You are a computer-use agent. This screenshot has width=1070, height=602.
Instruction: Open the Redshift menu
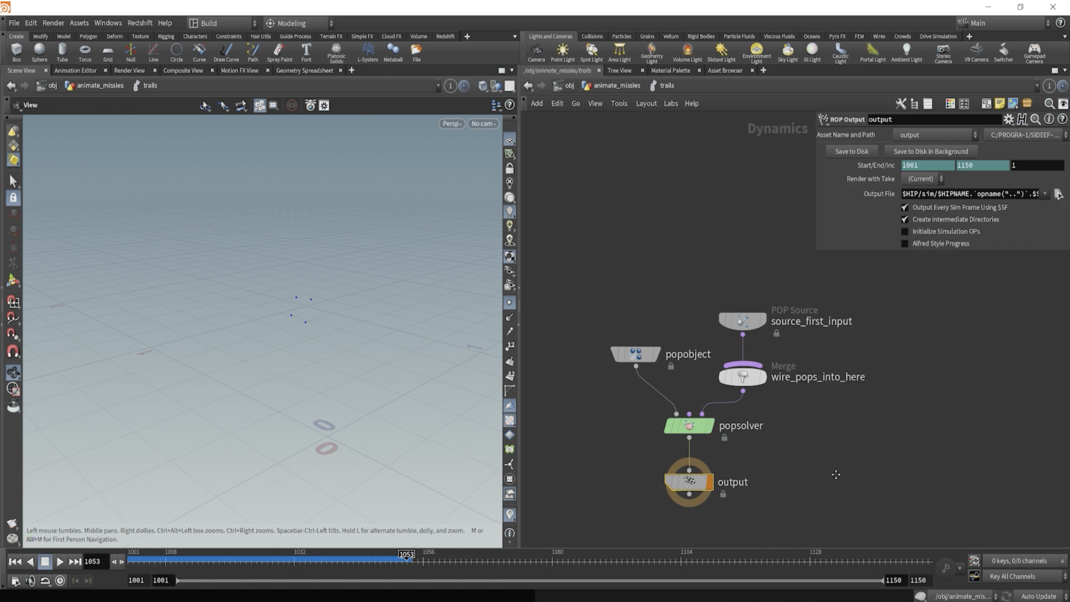click(x=140, y=23)
